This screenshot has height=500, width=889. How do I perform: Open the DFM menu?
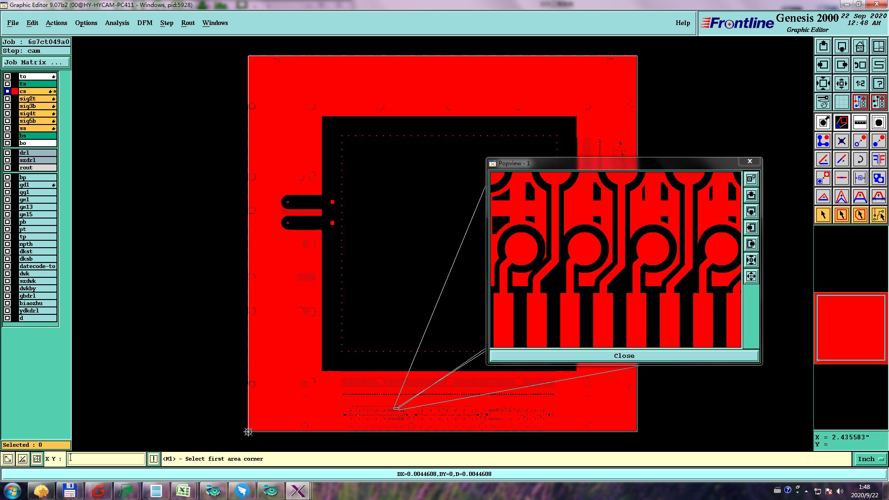click(144, 23)
